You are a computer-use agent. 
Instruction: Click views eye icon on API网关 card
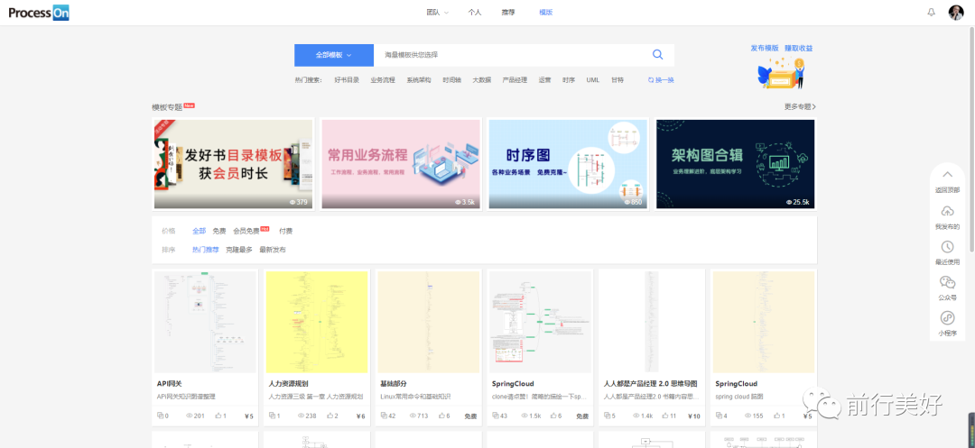click(190, 416)
